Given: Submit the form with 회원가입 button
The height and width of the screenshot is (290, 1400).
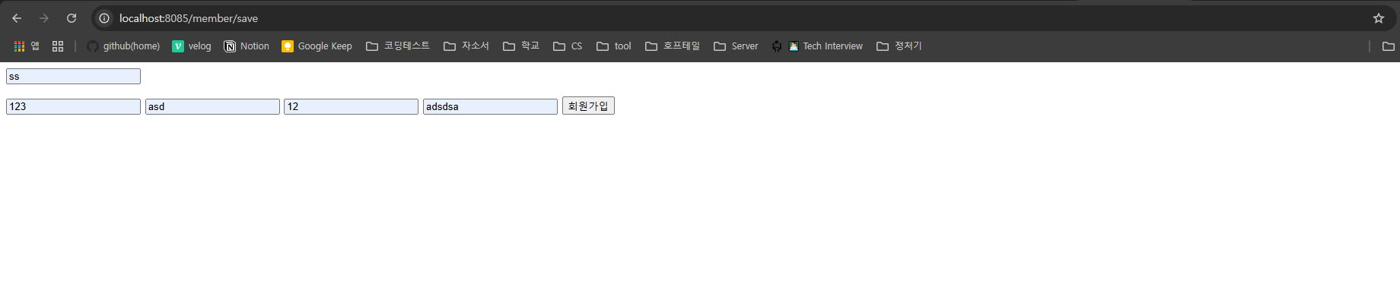Looking at the screenshot, I should coord(588,106).
